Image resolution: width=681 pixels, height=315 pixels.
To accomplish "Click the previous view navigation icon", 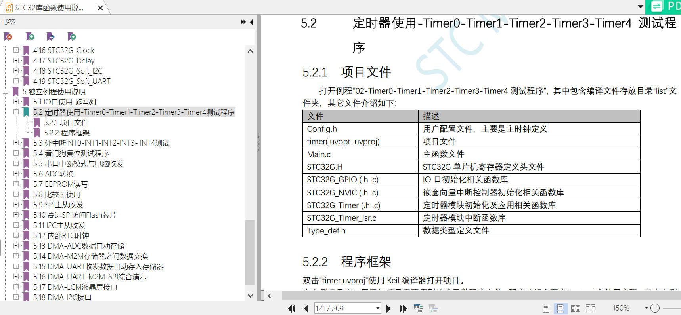I will [x=419, y=309].
